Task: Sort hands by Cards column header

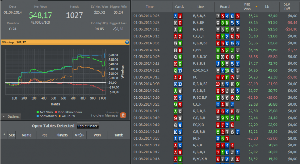Action: point(180,7)
